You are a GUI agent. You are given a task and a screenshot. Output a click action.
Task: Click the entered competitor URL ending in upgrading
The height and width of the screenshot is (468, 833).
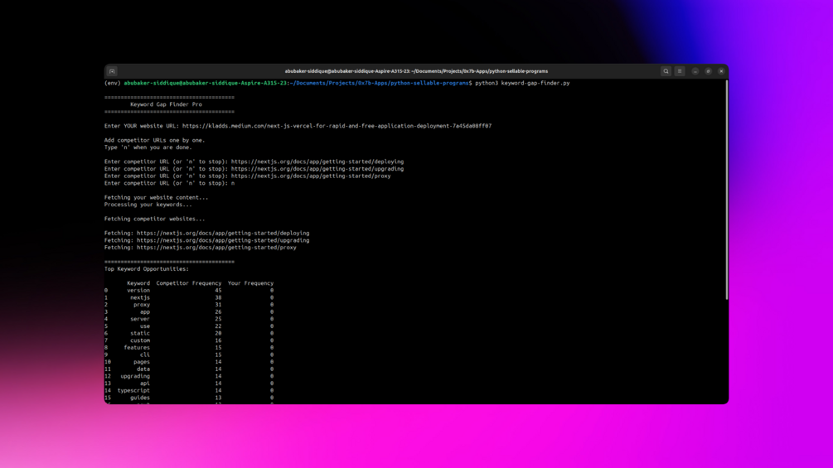point(317,169)
